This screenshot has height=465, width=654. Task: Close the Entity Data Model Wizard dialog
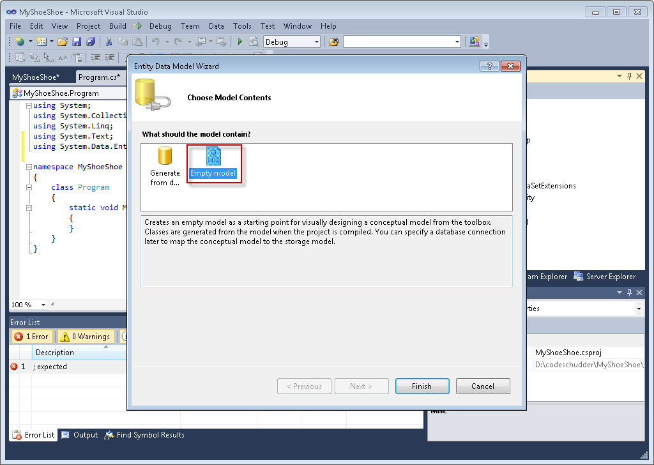tap(510, 66)
